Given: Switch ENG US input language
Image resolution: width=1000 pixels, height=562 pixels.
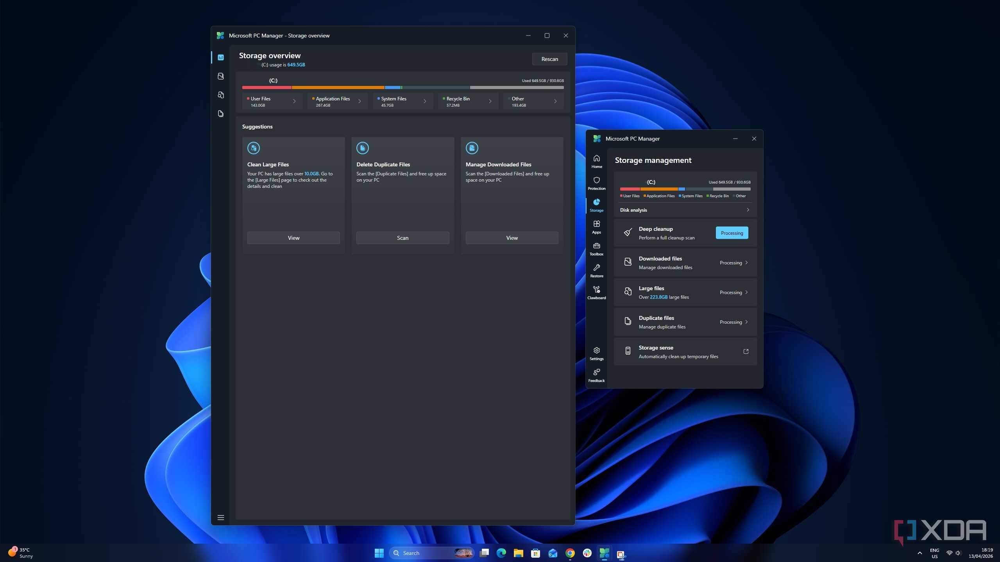Looking at the screenshot, I should click(934, 553).
